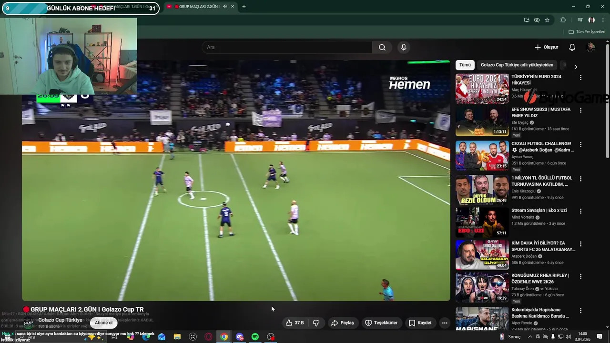Screen dimensions: 610x343
Task: Select Golazo Cup Türkiye adlı yükleyiciden chip
Action: pyautogui.click(x=517, y=65)
